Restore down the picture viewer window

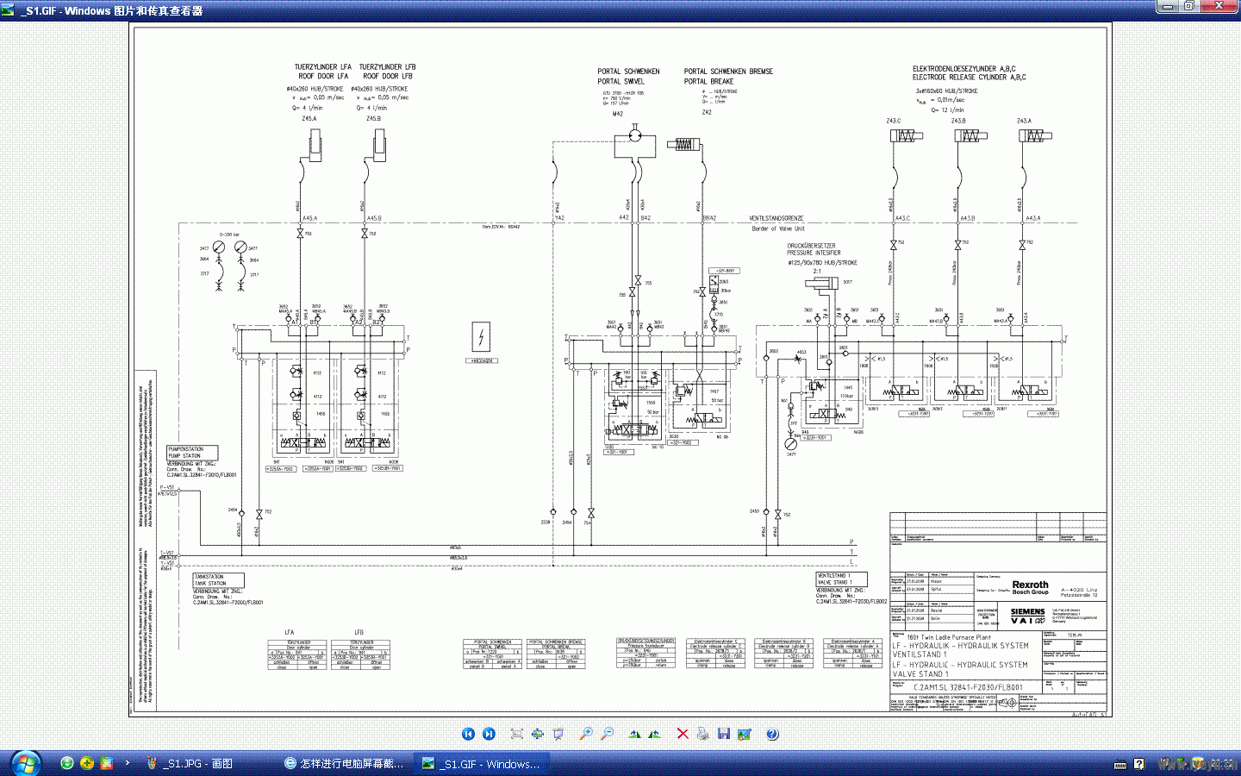click(x=1189, y=7)
